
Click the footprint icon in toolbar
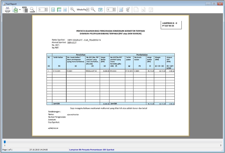tap(128, 10)
